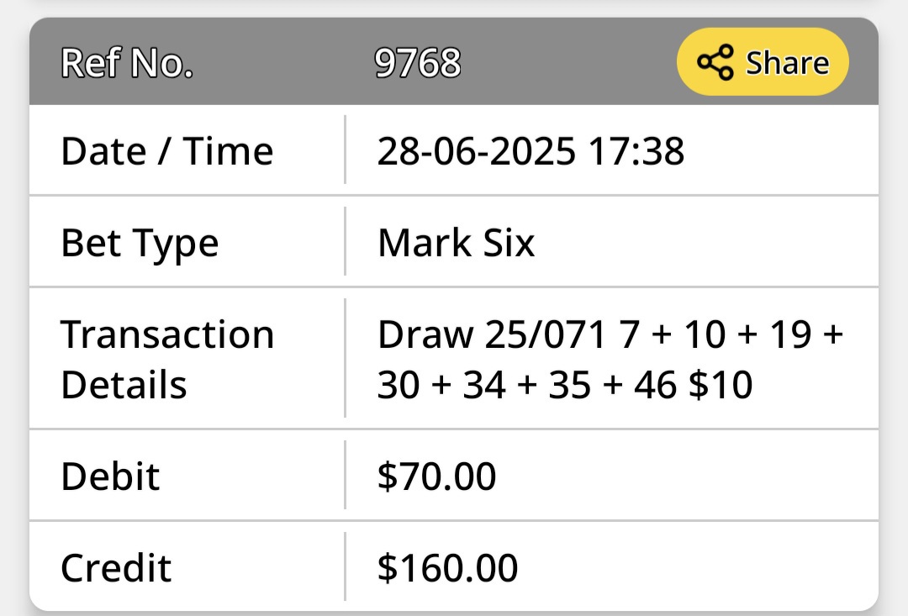
Task: Select the date 28-06-2025 17:38
Action: tap(531, 151)
